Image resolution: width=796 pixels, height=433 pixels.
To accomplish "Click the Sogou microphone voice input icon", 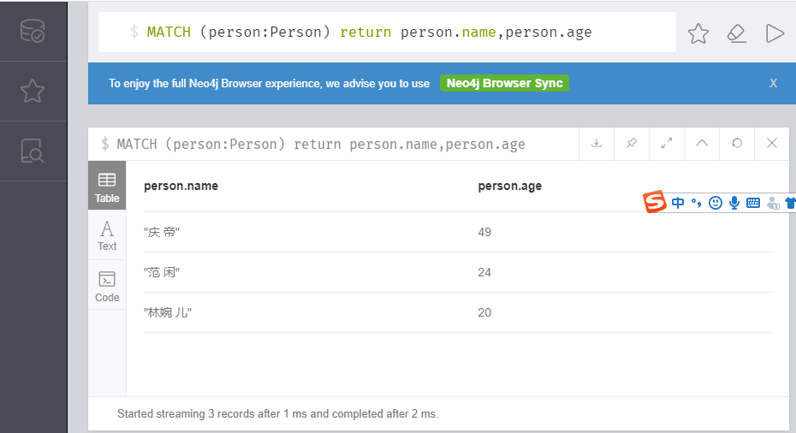I will pos(734,203).
